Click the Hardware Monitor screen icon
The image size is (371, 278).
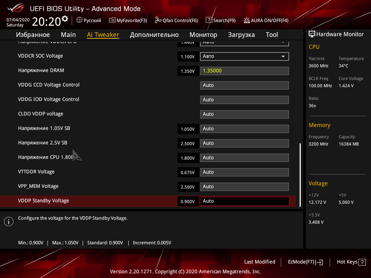[x=312, y=34]
